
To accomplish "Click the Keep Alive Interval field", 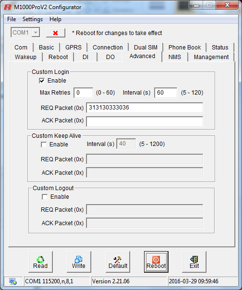I will [126, 144].
